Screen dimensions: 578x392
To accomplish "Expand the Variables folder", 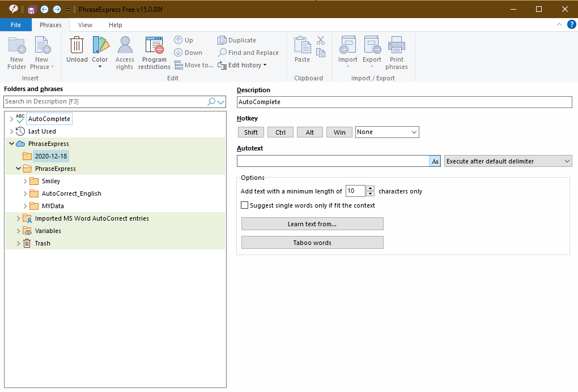I will (19, 231).
